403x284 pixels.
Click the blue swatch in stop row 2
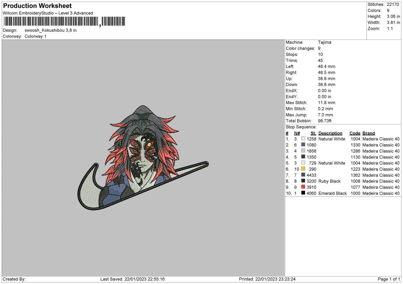pos(303,145)
